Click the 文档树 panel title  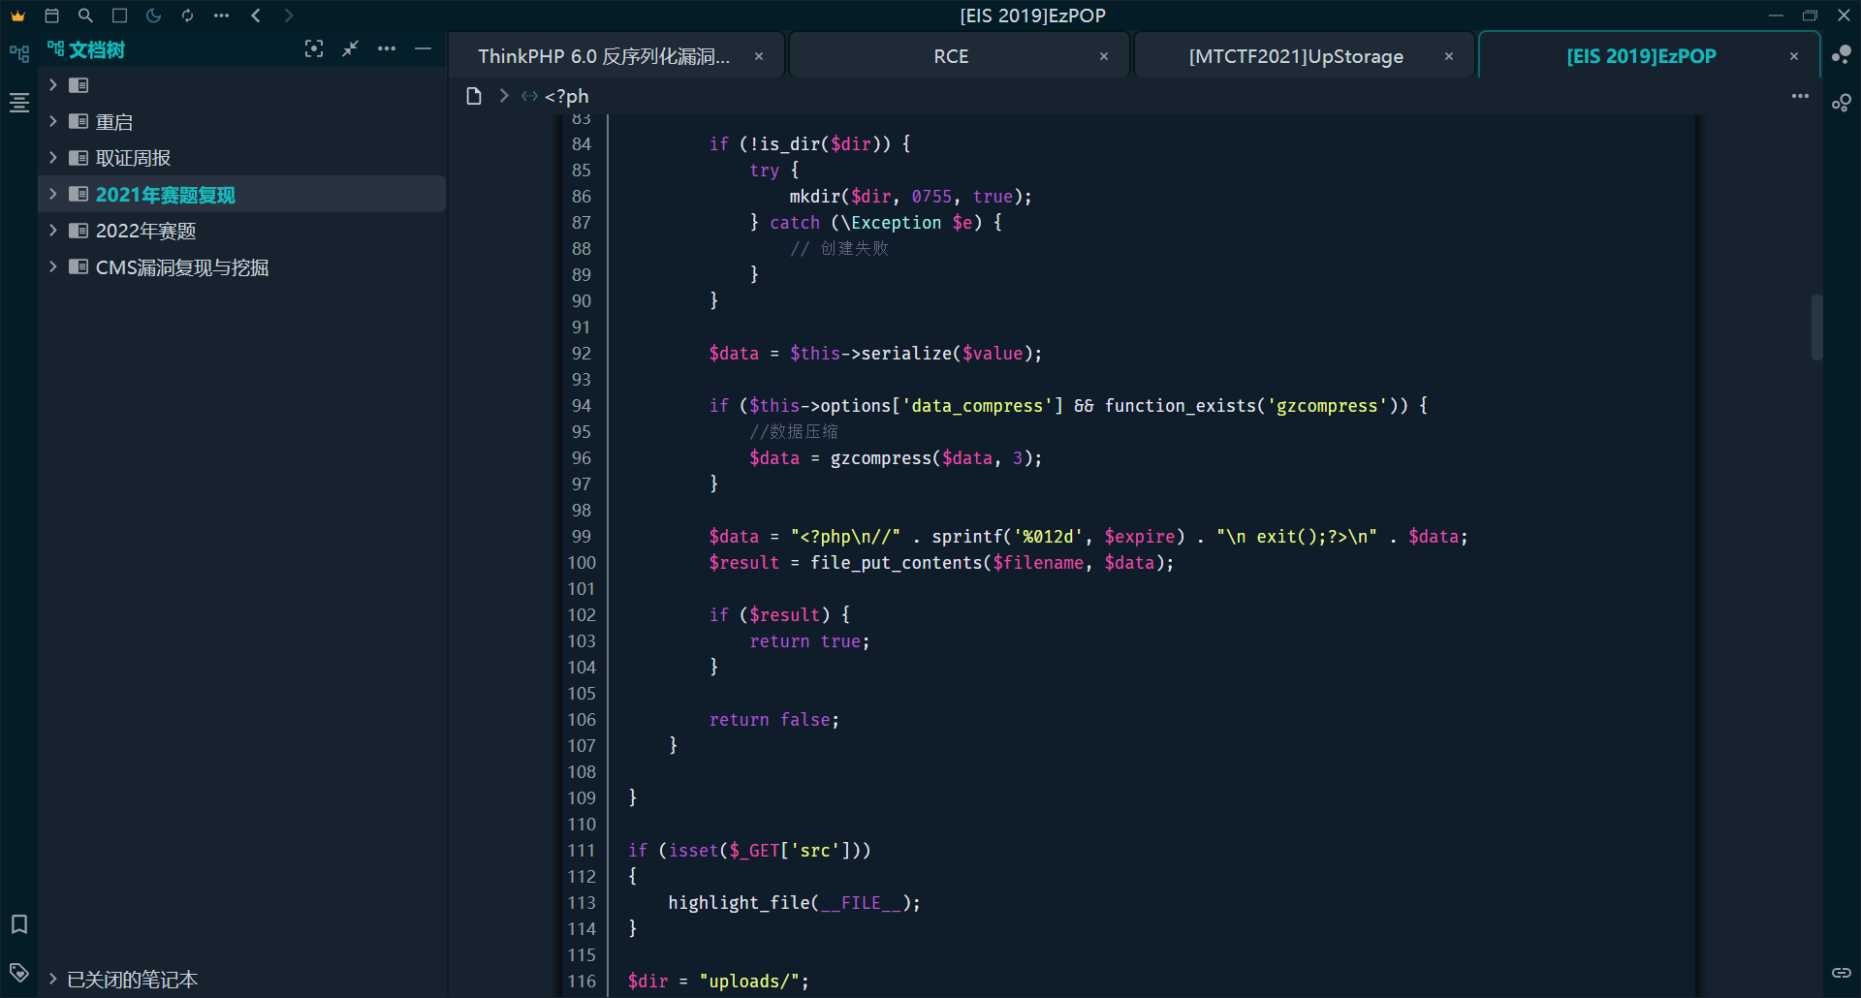point(96,49)
